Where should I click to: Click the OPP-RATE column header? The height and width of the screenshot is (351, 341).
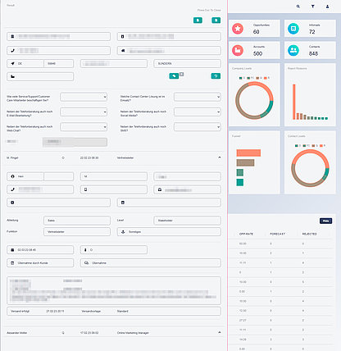[x=246, y=234]
